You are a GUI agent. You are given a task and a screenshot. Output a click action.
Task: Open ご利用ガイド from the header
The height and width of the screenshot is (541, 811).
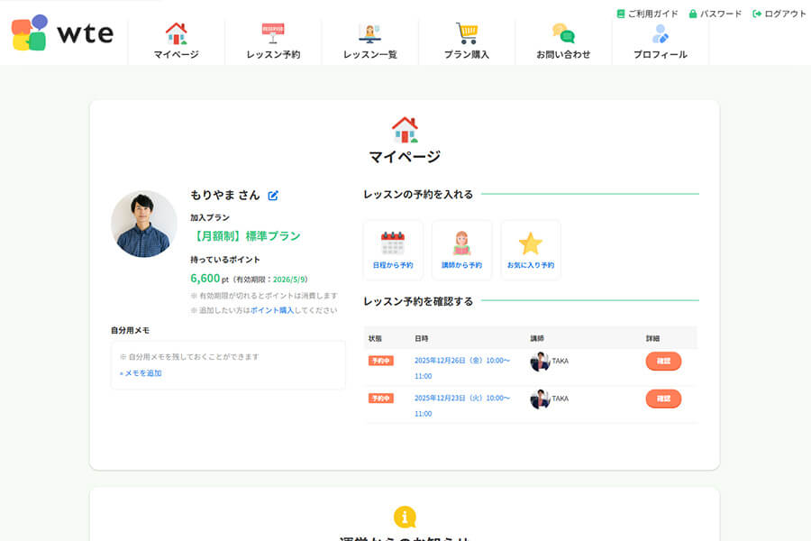[x=645, y=14]
